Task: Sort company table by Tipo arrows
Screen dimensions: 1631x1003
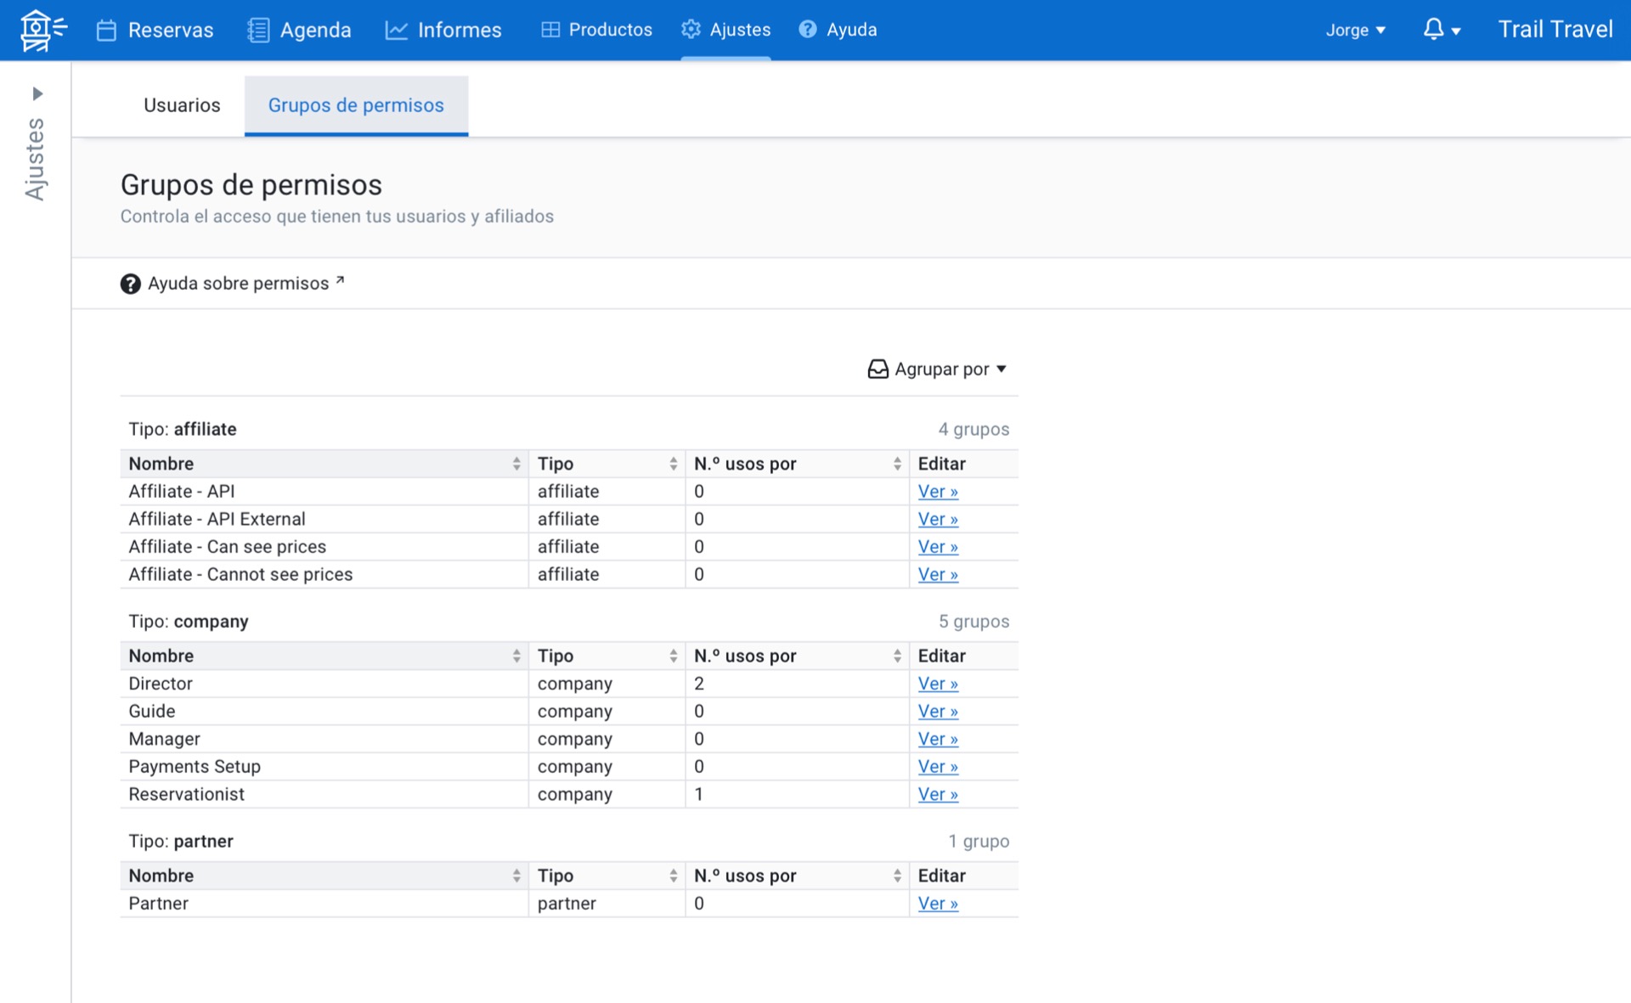Action: 673,656
